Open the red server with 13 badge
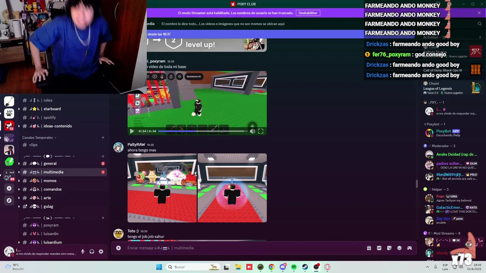486x273 pixels. (x=9, y=126)
